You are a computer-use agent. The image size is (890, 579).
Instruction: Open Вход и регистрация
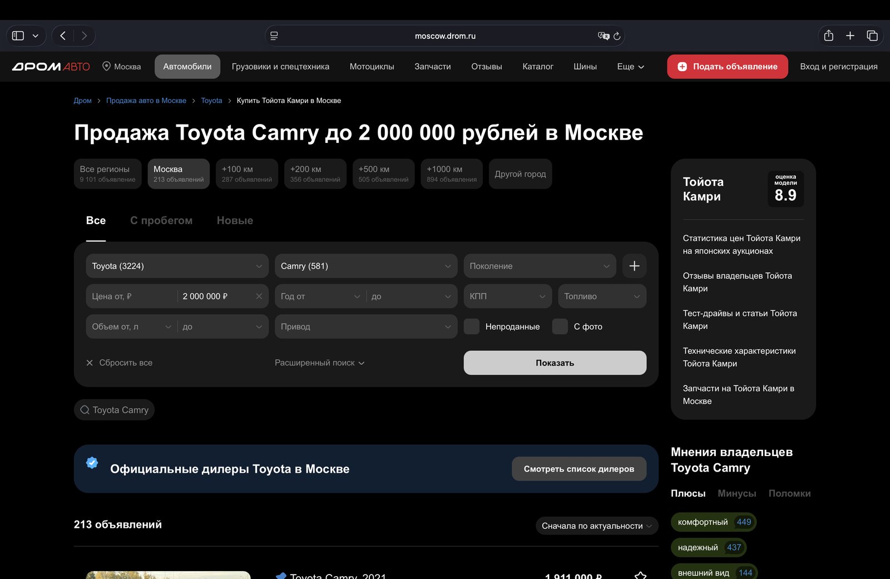pos(839,67)
